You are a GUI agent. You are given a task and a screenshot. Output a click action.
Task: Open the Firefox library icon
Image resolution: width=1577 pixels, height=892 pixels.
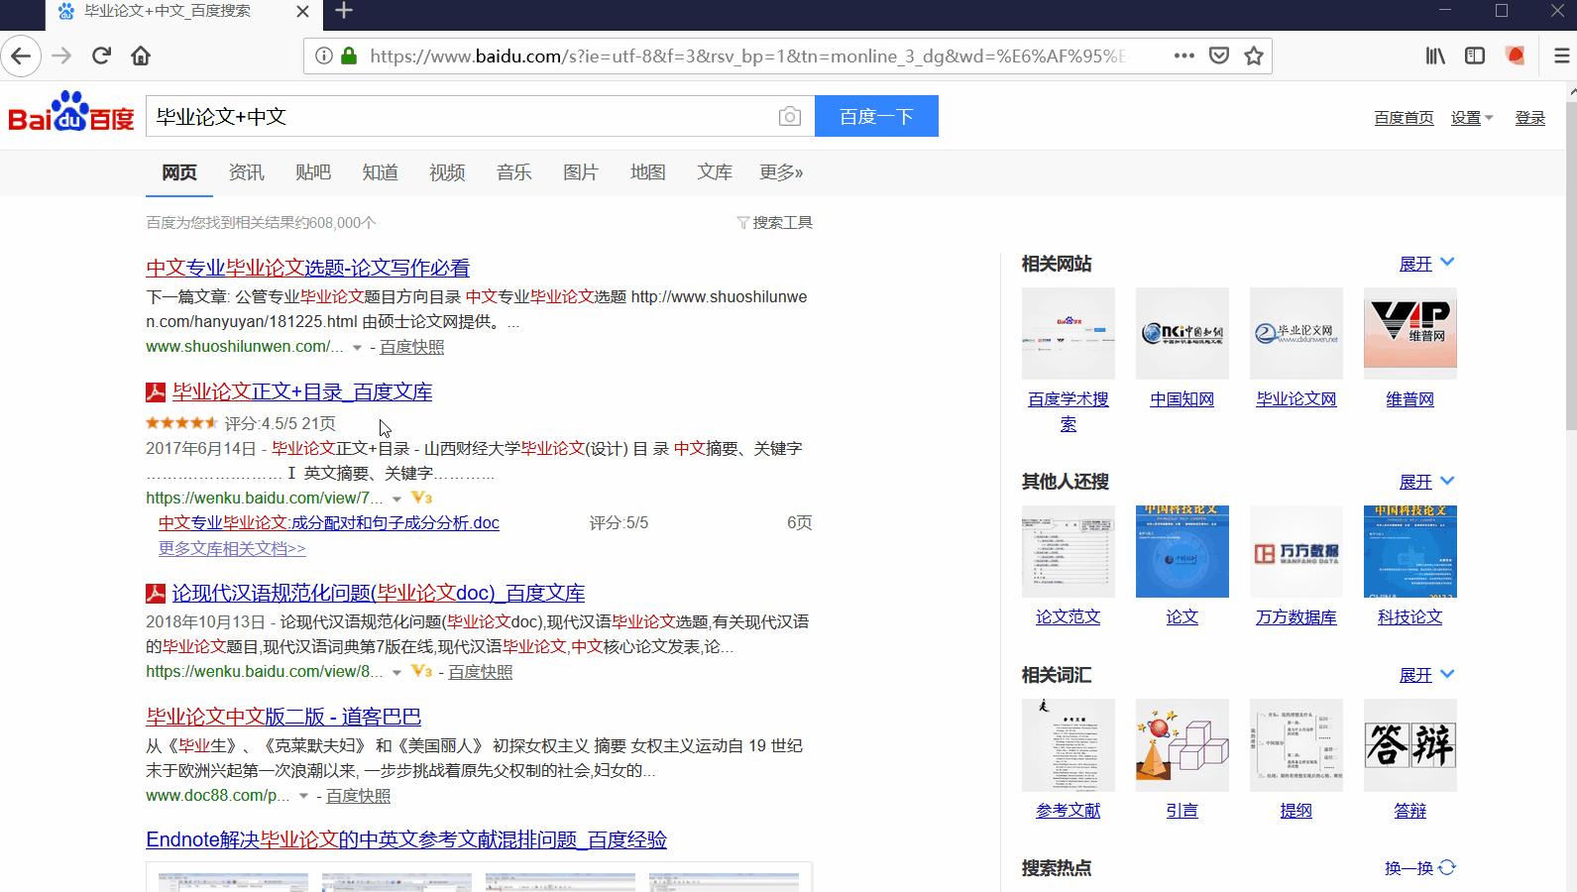coord(1435,56)
